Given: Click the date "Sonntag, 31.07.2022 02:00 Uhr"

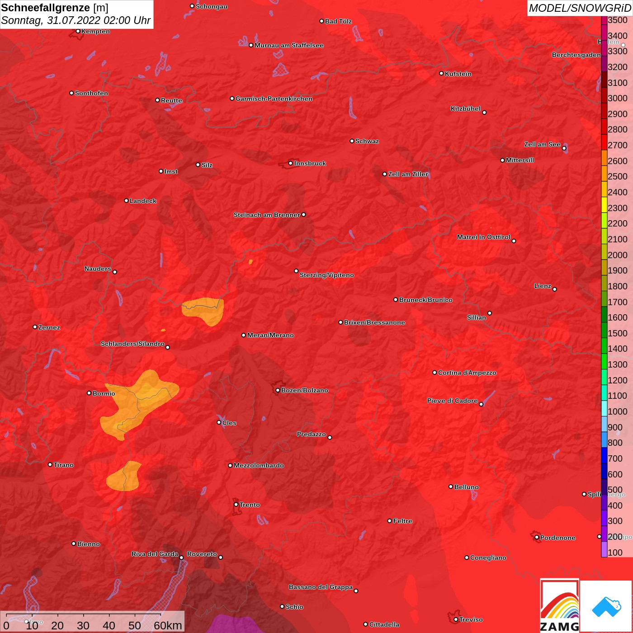Looking at the screenshot, I should tap(76, 20).
